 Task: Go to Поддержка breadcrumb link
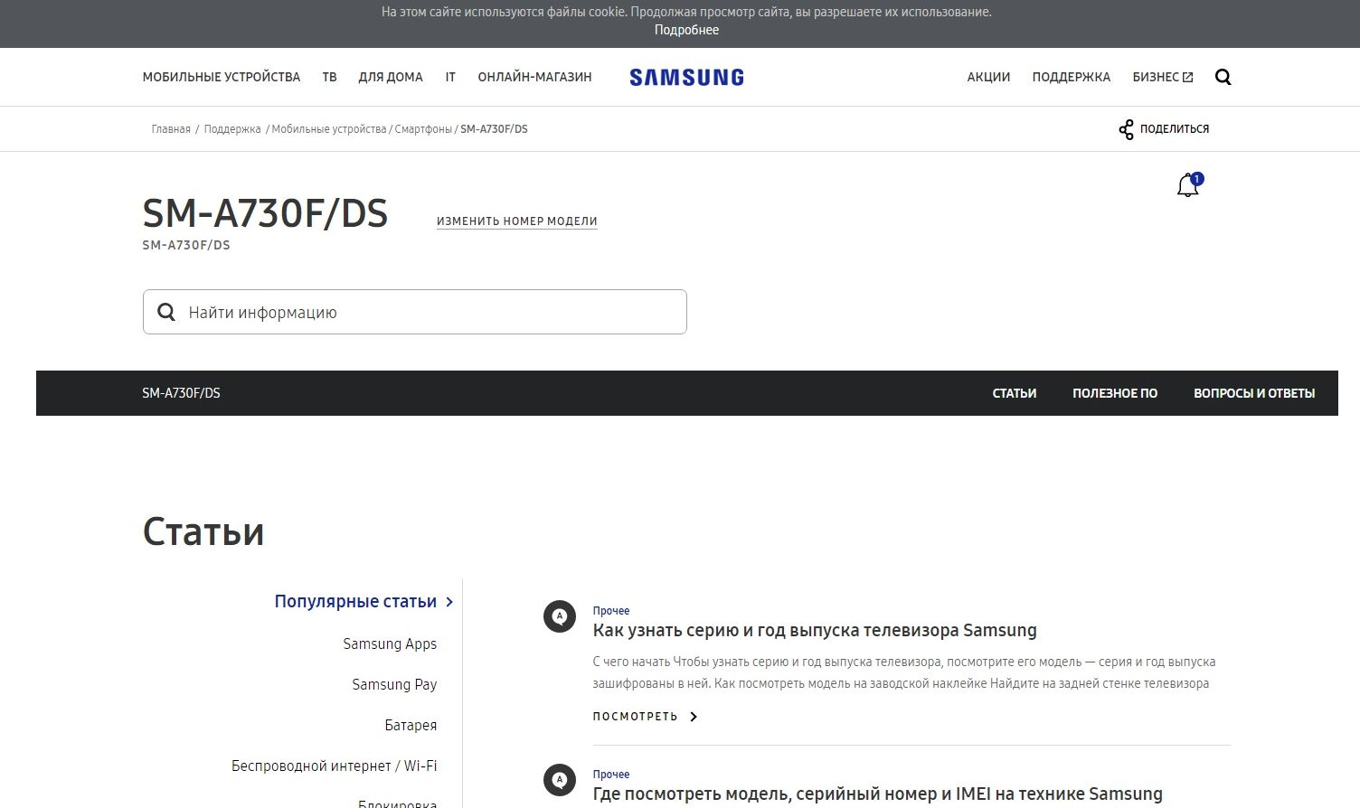point(232,129)
